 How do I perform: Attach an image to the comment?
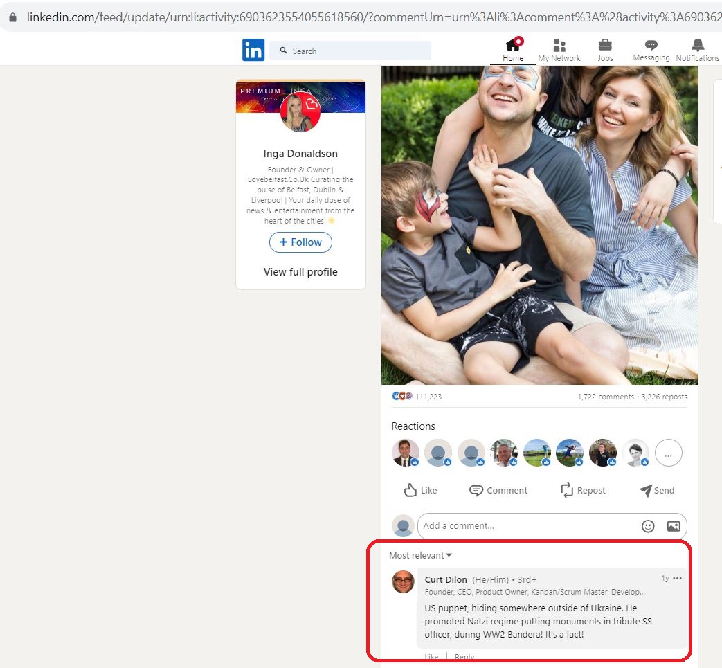click(x=674, y=525)
